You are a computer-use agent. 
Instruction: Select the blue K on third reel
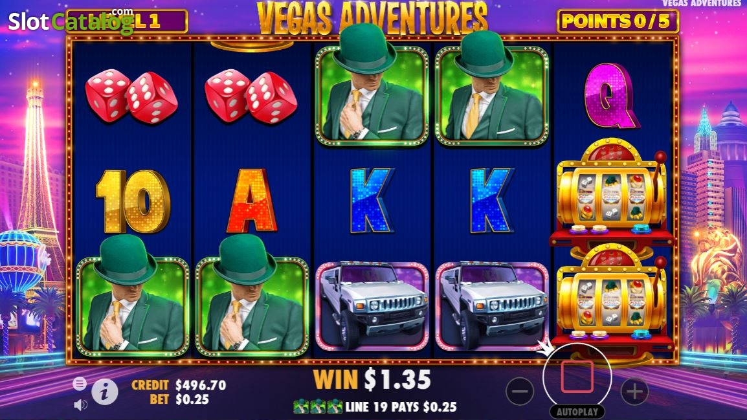tap(372, 201)
